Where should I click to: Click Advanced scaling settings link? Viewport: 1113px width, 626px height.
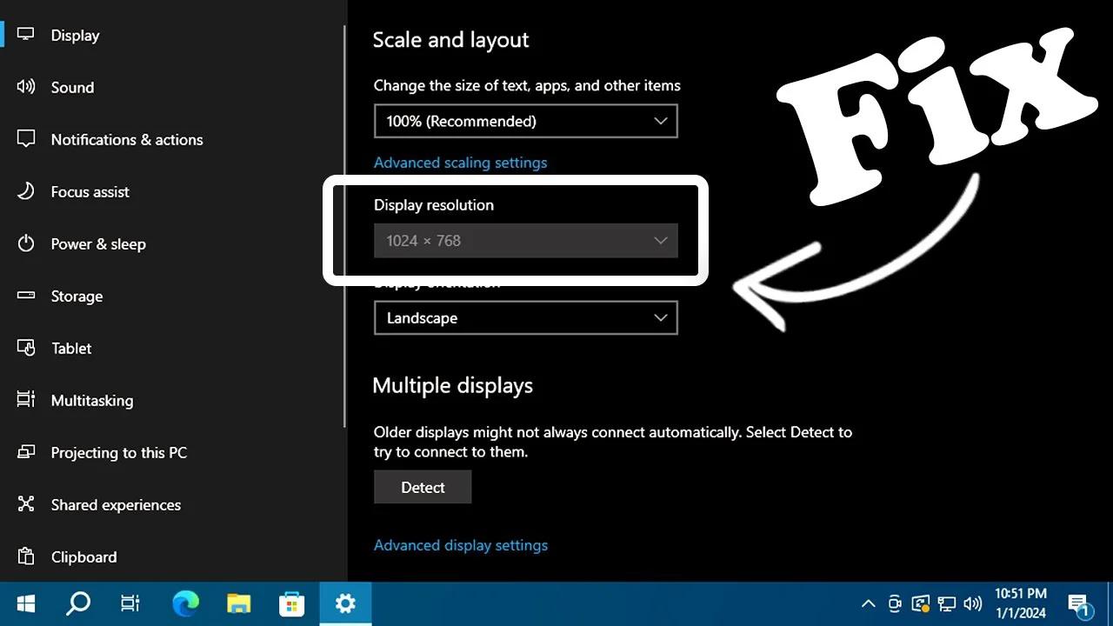tap(461, 162)
